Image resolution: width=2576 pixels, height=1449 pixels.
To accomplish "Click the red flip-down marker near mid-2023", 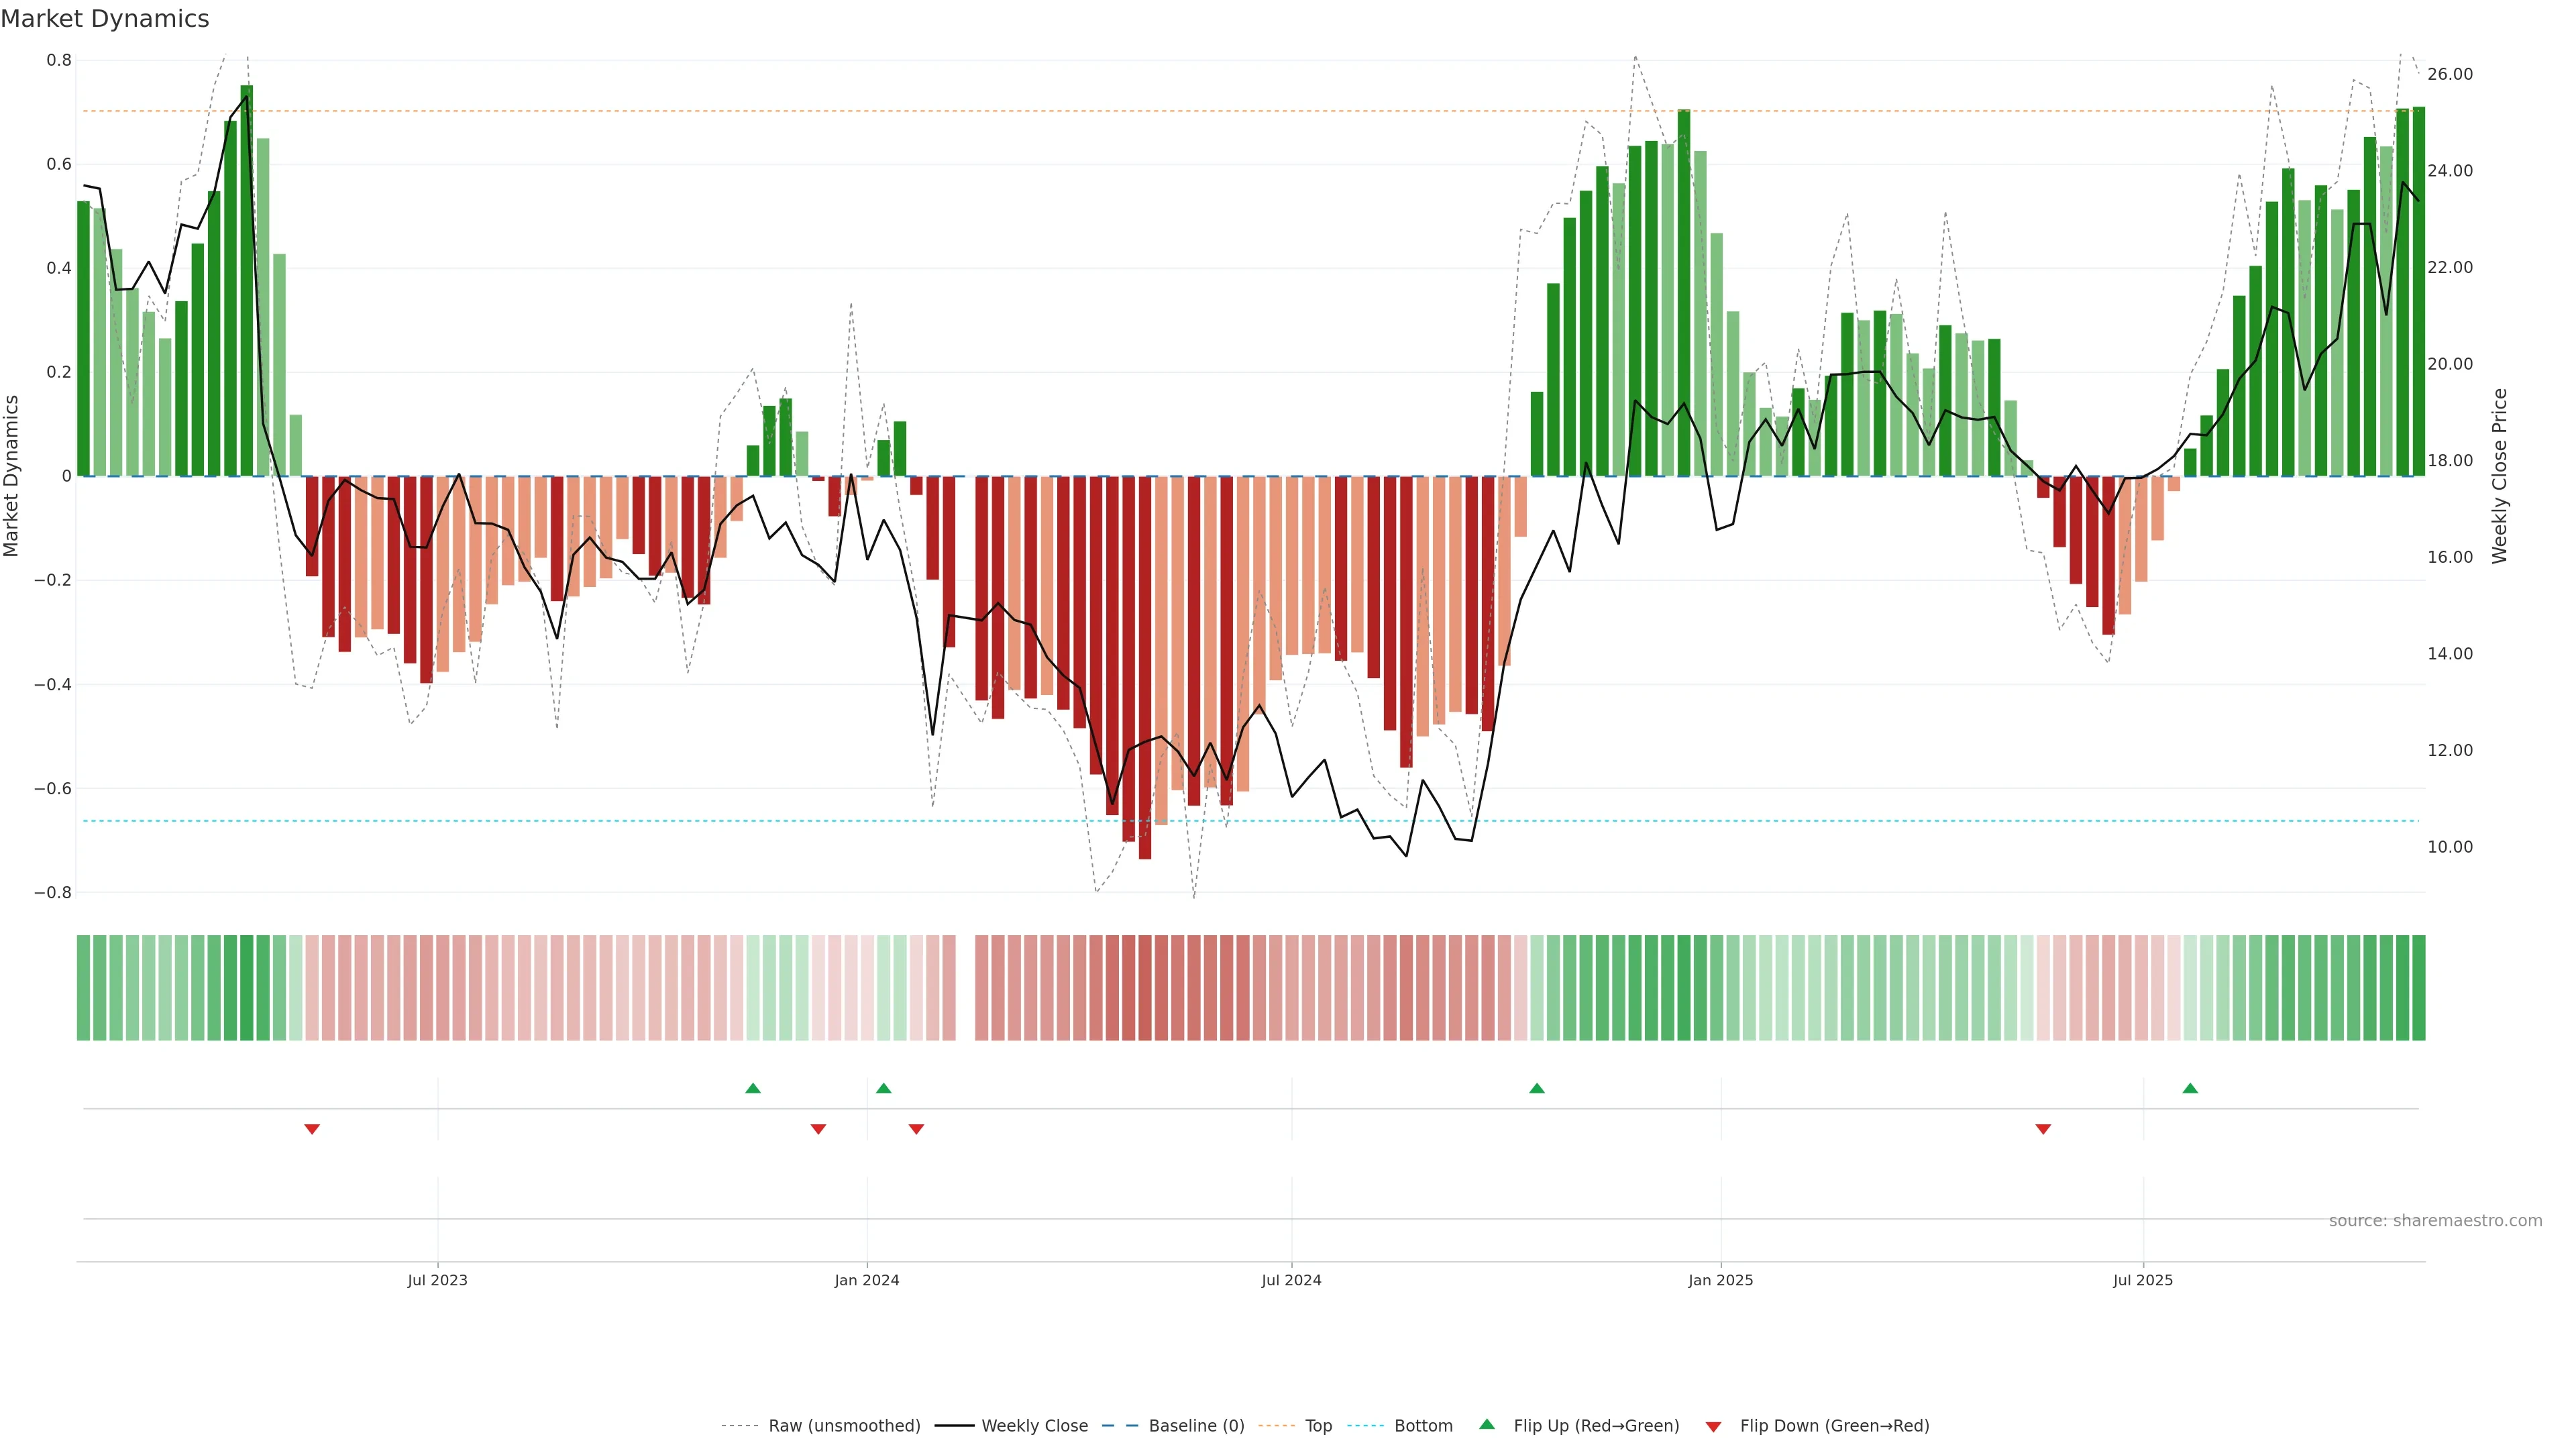I will [312, 1129].
